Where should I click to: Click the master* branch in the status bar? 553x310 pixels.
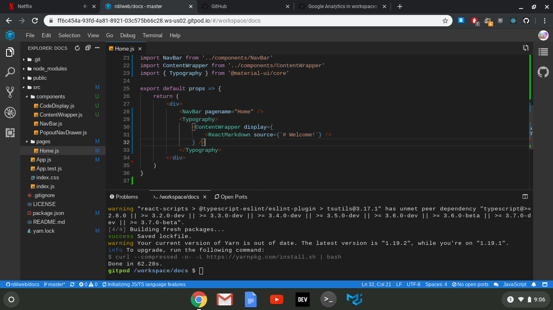(54, 285)
